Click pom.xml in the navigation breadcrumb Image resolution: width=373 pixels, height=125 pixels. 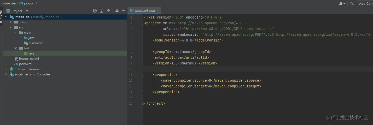coord(28,3)
